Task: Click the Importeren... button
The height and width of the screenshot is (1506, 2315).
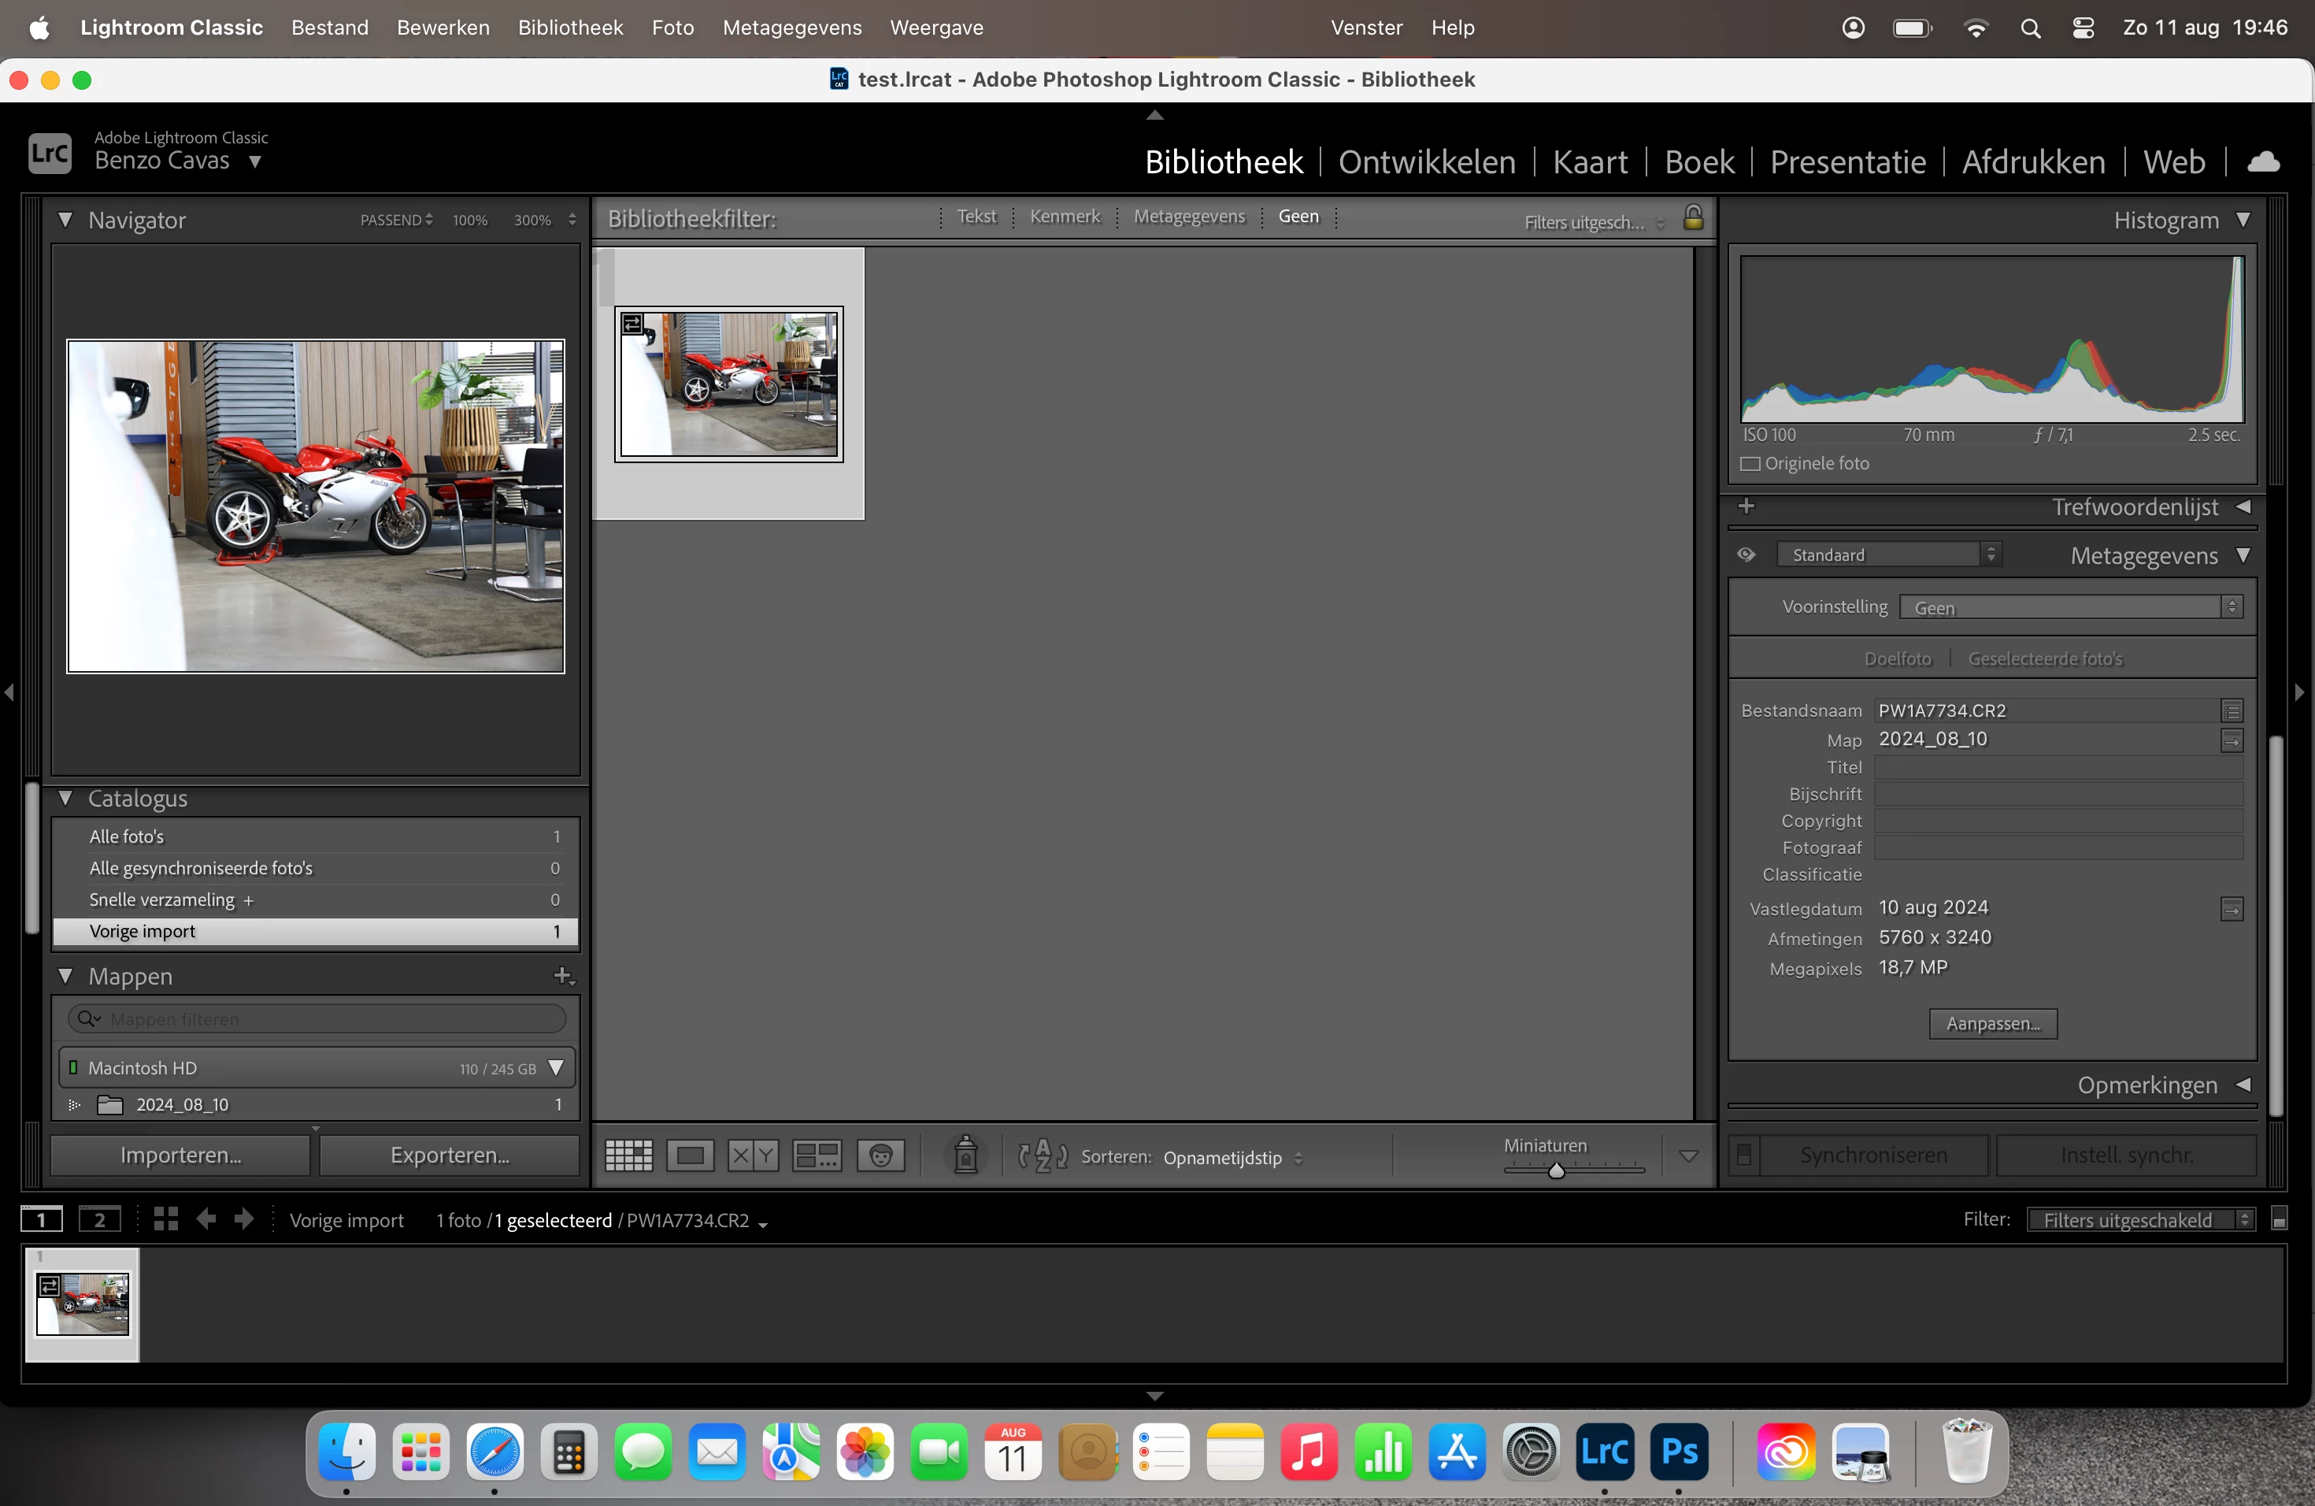Action: click(181, 1155)
